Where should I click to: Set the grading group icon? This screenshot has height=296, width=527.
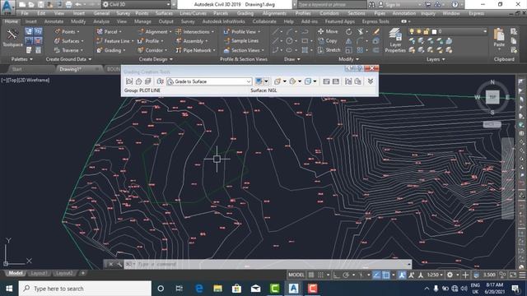point(129,81)
